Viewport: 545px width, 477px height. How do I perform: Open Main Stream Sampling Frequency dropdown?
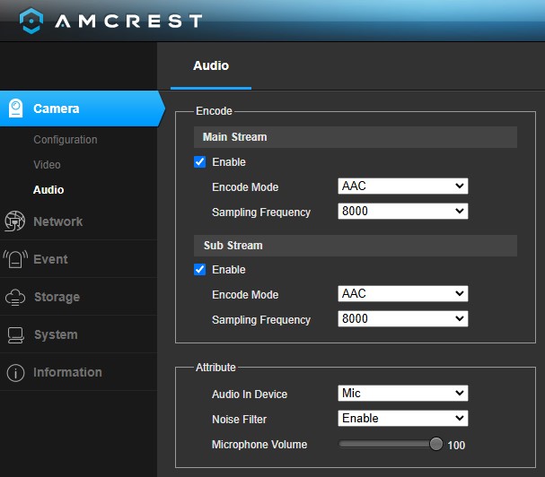click(x=403, y=211)
